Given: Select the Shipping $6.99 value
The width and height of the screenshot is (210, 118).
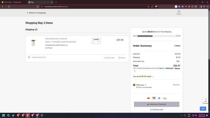Looking at the screenshot, I should [x=178, y=57].
